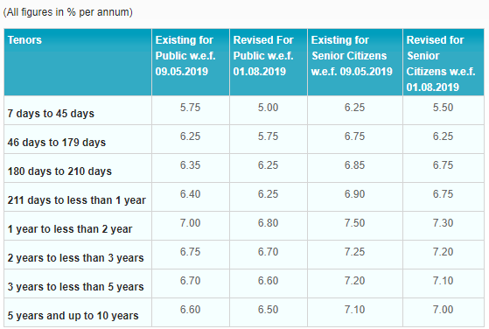Select the 'Revised For Public w.e.f. 01.08.2019' header
The height and width of the screenshot is (329, 489).
pyautogui.click(x=269, y=62)
